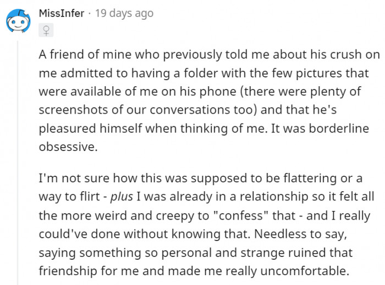Screen dimensions: 385x285
Task: Click the final line ending 'really uncomfortable.'
Action: click(194, 271)
